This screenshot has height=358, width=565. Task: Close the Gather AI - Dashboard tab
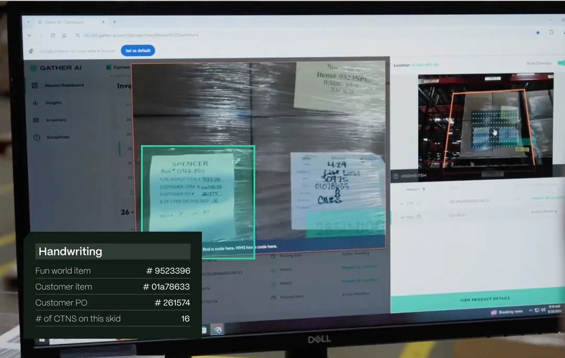pos(104,22)
